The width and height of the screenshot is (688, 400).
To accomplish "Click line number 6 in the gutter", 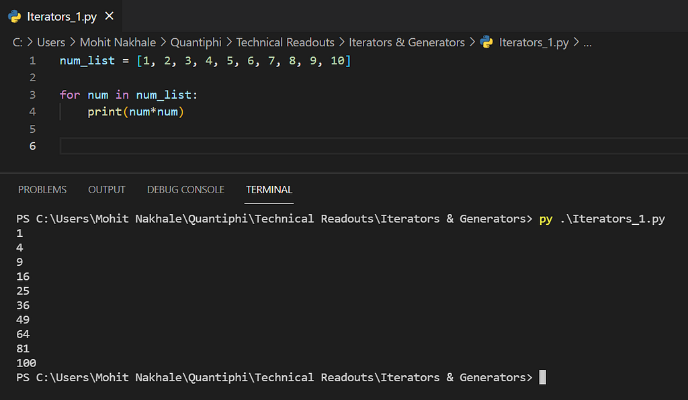I will click(32, 146).
